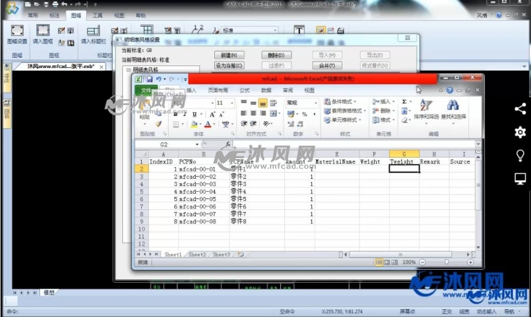Click the Decrease Decimal icon
The height and width of the screenshot is (317, 531).
300,124
